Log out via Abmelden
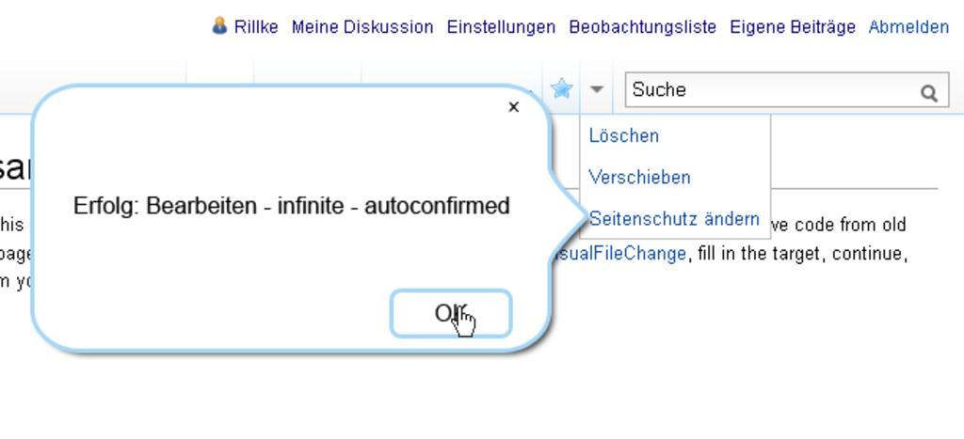The image size is (964, 439). click(x=908, y=27)
